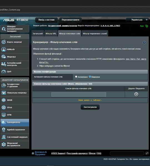Click the Допомога & Підтримка link
Screen dimensions: 150x166
point(41,153)
